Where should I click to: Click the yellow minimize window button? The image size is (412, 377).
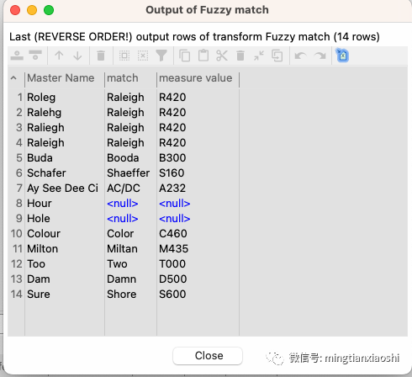(x=32, y=10)
